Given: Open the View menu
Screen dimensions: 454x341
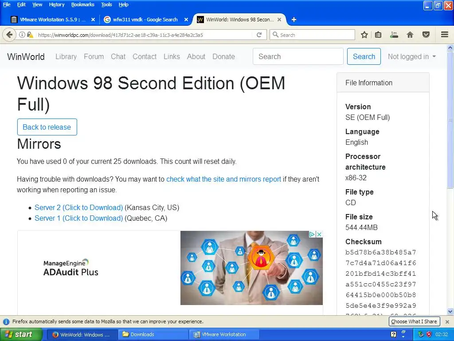Looking at the screenshot, I should tap(37, 4).
